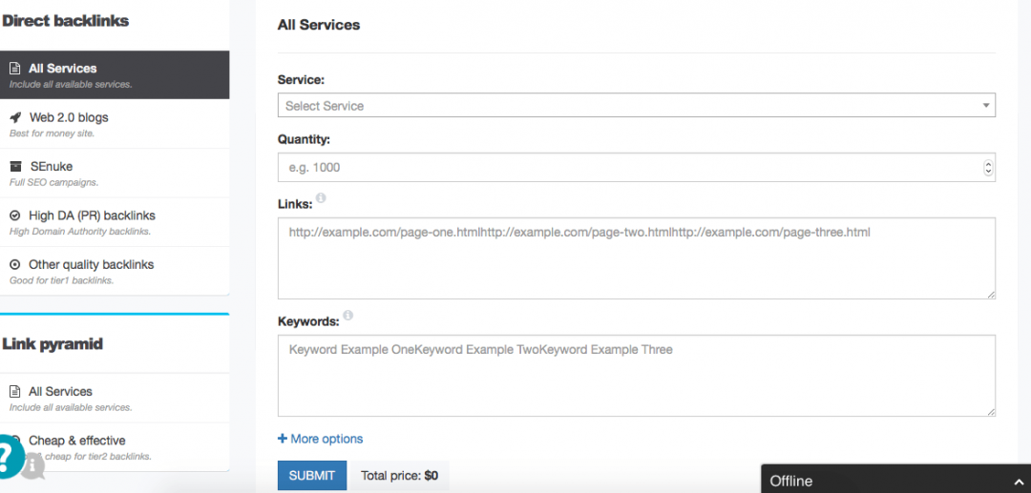The width and height of the screenshot is (1031, 493).
Task: Select Other quality backlinks menu item
Action: pos(91,264)
